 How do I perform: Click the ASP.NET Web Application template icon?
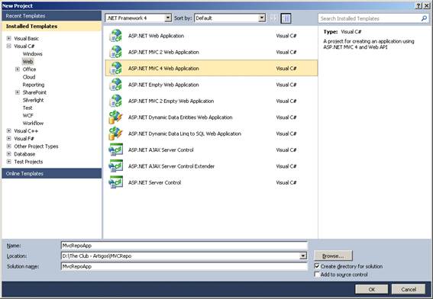coord(115,36)
